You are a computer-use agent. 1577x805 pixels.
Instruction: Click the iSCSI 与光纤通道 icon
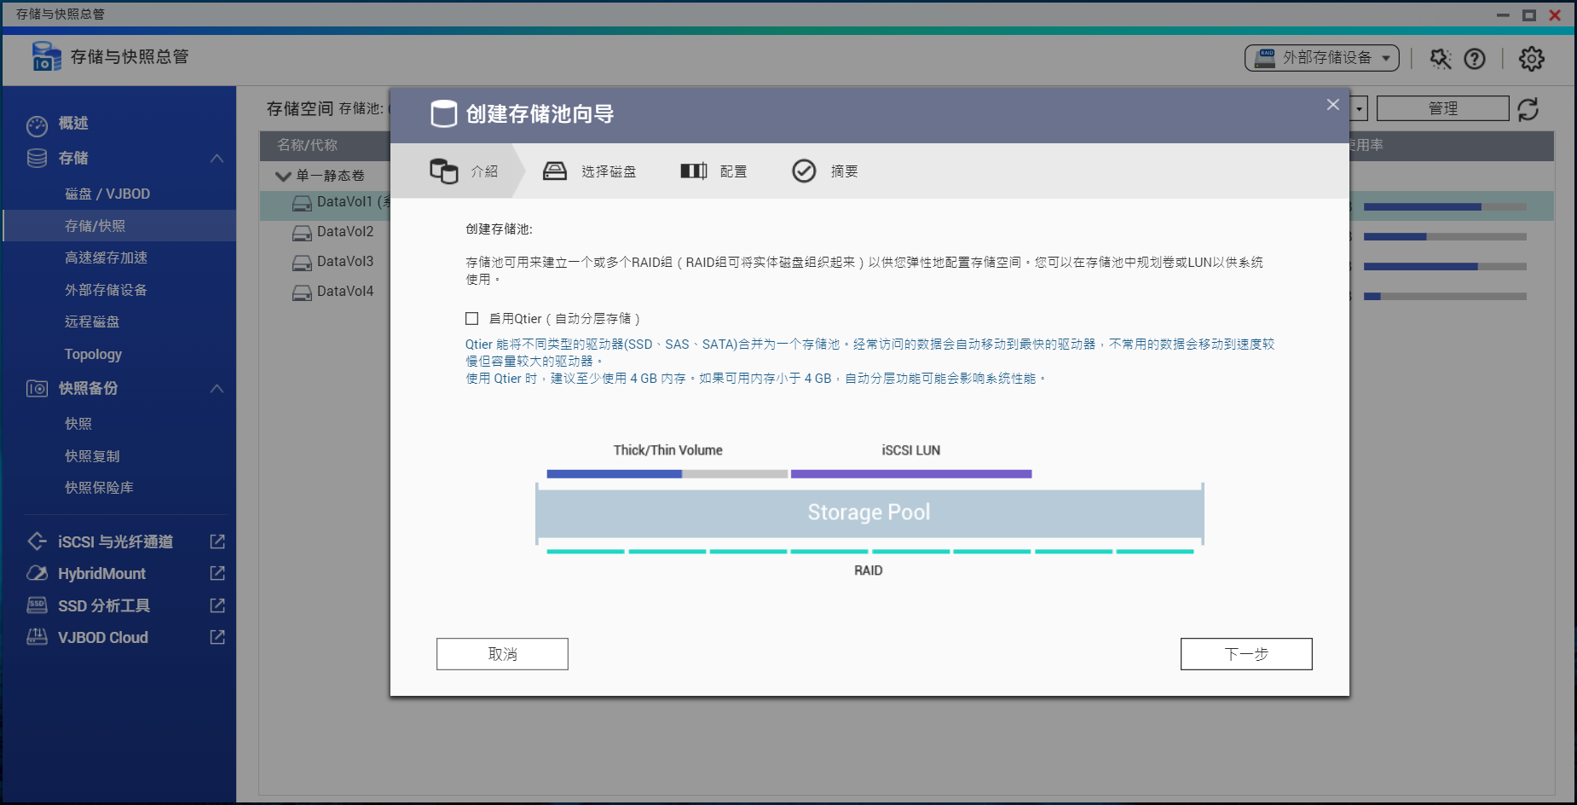coord(38,541)
